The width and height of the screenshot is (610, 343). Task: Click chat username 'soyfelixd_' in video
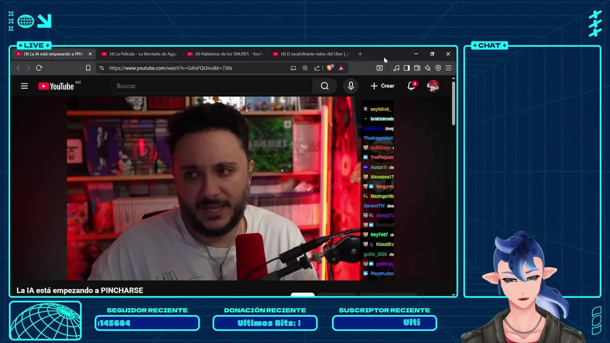click(380, 110)
